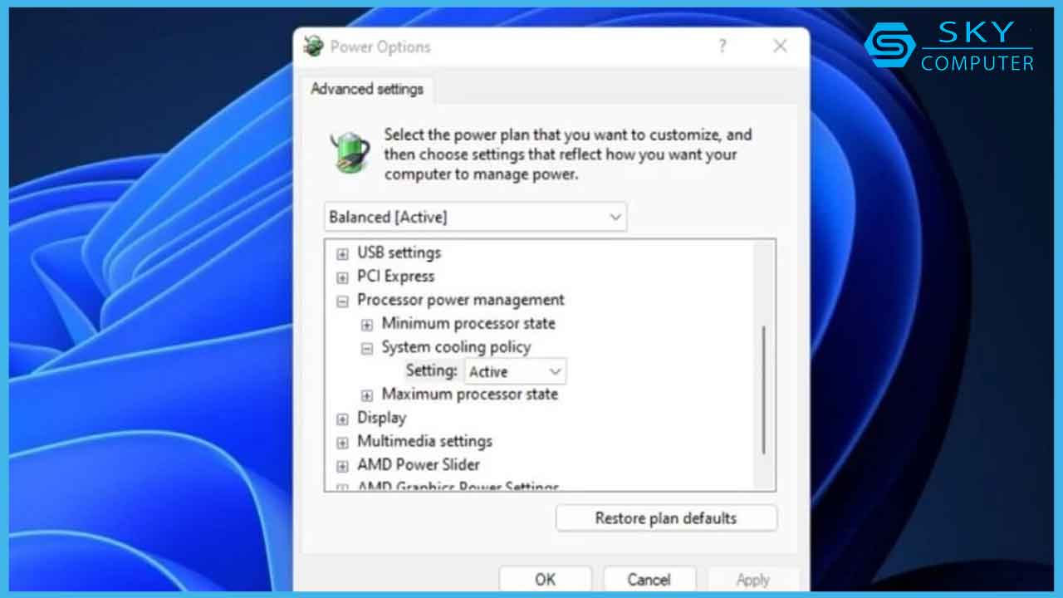
Task: Click the Power Options title bar icon
Action: click(x=313, y=46)
